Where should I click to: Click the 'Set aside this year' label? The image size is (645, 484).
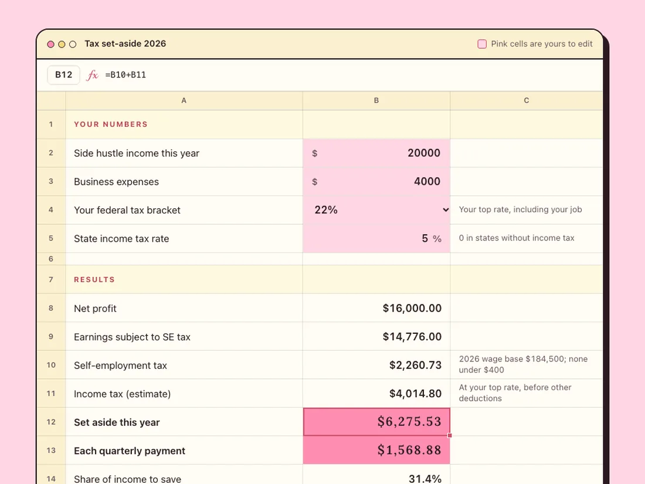coord(117,422)
